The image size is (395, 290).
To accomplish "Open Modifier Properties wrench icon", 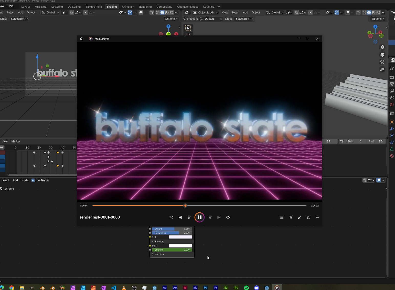I will (392, 129).
